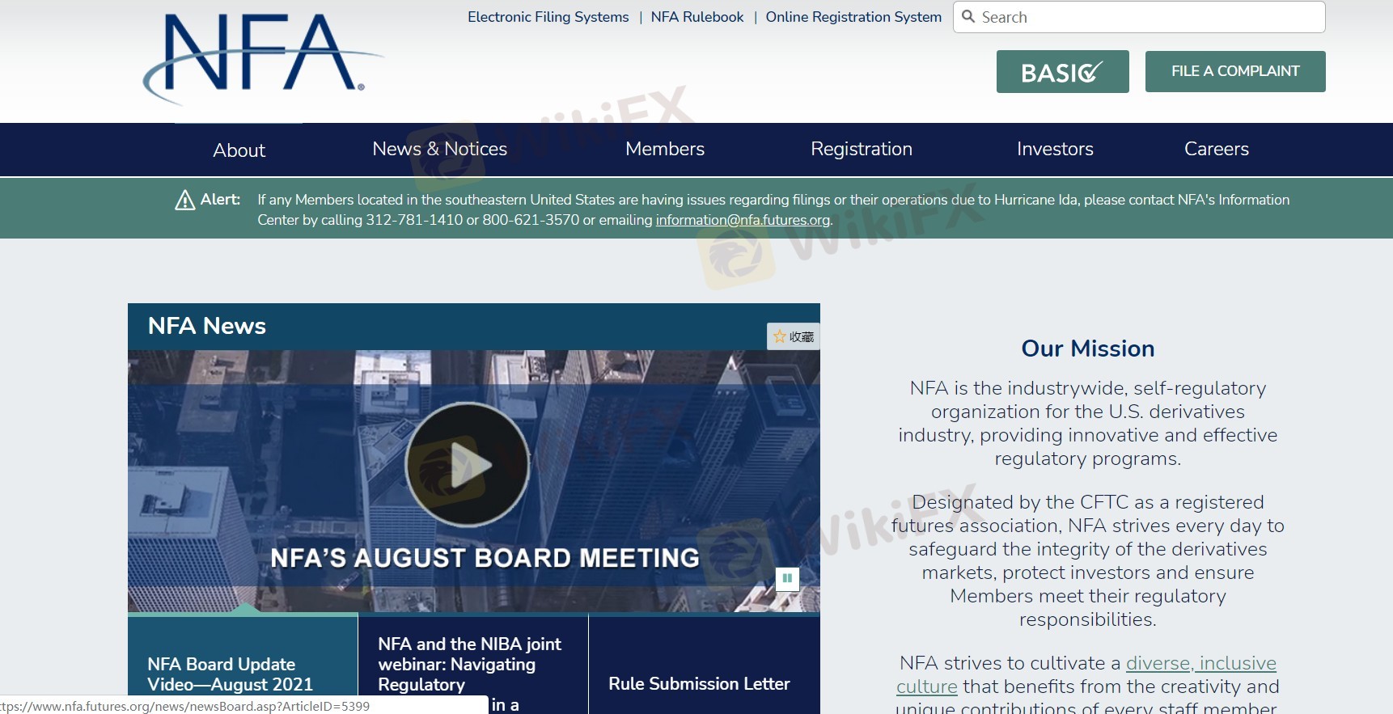
Task: Play the August Board Meeting video
Action: (468, 465)
